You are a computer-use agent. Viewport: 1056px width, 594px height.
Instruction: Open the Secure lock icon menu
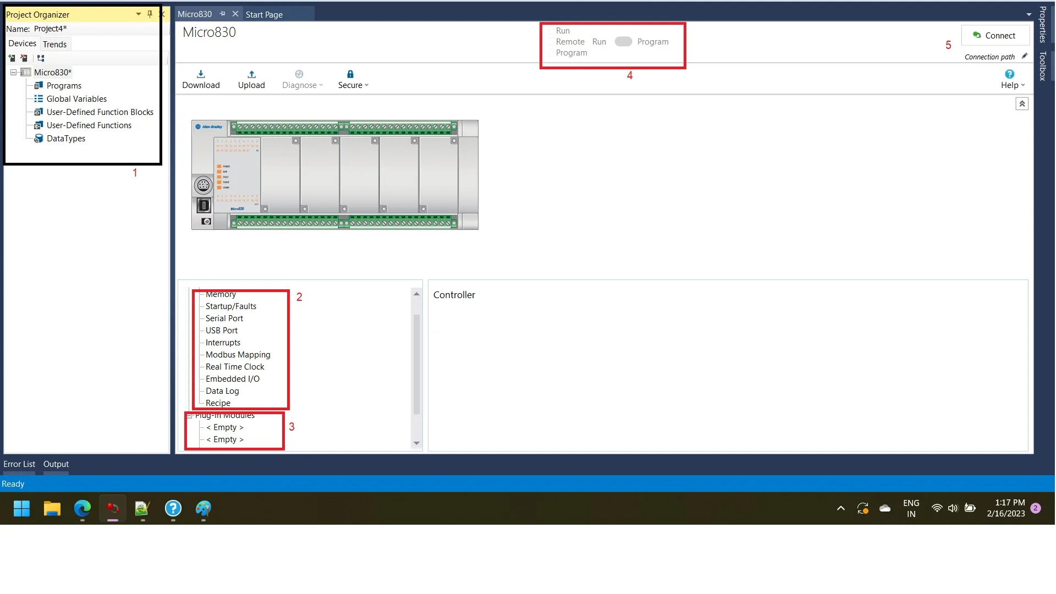[x=350, y=74]
